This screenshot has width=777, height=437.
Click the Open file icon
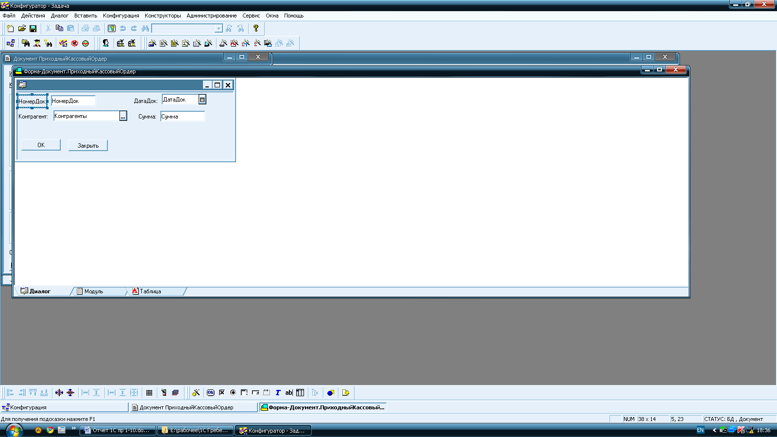click(22, 29)
